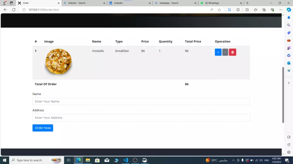This screenshot has height=164, width=293.
Task: Switch to the LinkedIn tab
Action: [x=130, y=3]
